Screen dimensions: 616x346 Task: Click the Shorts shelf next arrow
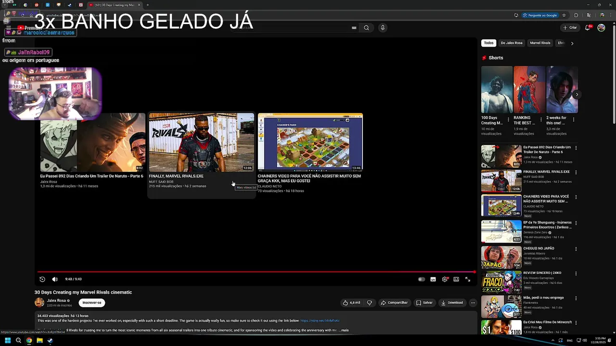pyautogui.click(x=577, y=95)
